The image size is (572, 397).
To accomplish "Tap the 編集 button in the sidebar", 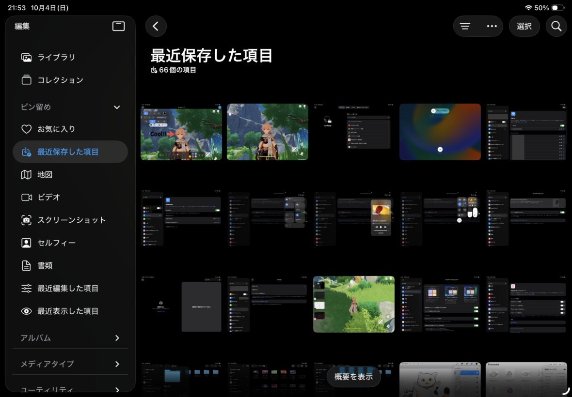I will click(x=22, y=26).
